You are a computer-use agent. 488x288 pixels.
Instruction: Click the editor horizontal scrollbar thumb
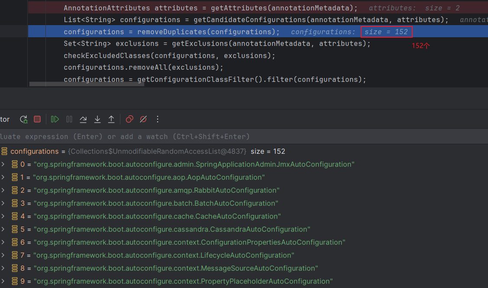(87, 84)
